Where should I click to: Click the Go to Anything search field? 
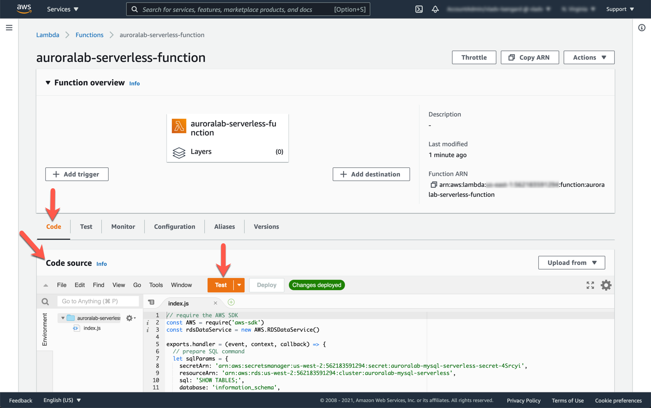(98, 301)
